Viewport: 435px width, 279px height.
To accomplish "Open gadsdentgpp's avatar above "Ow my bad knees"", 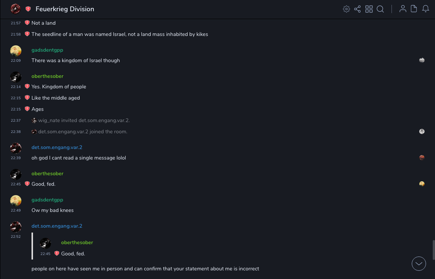I will pos(16,201).
